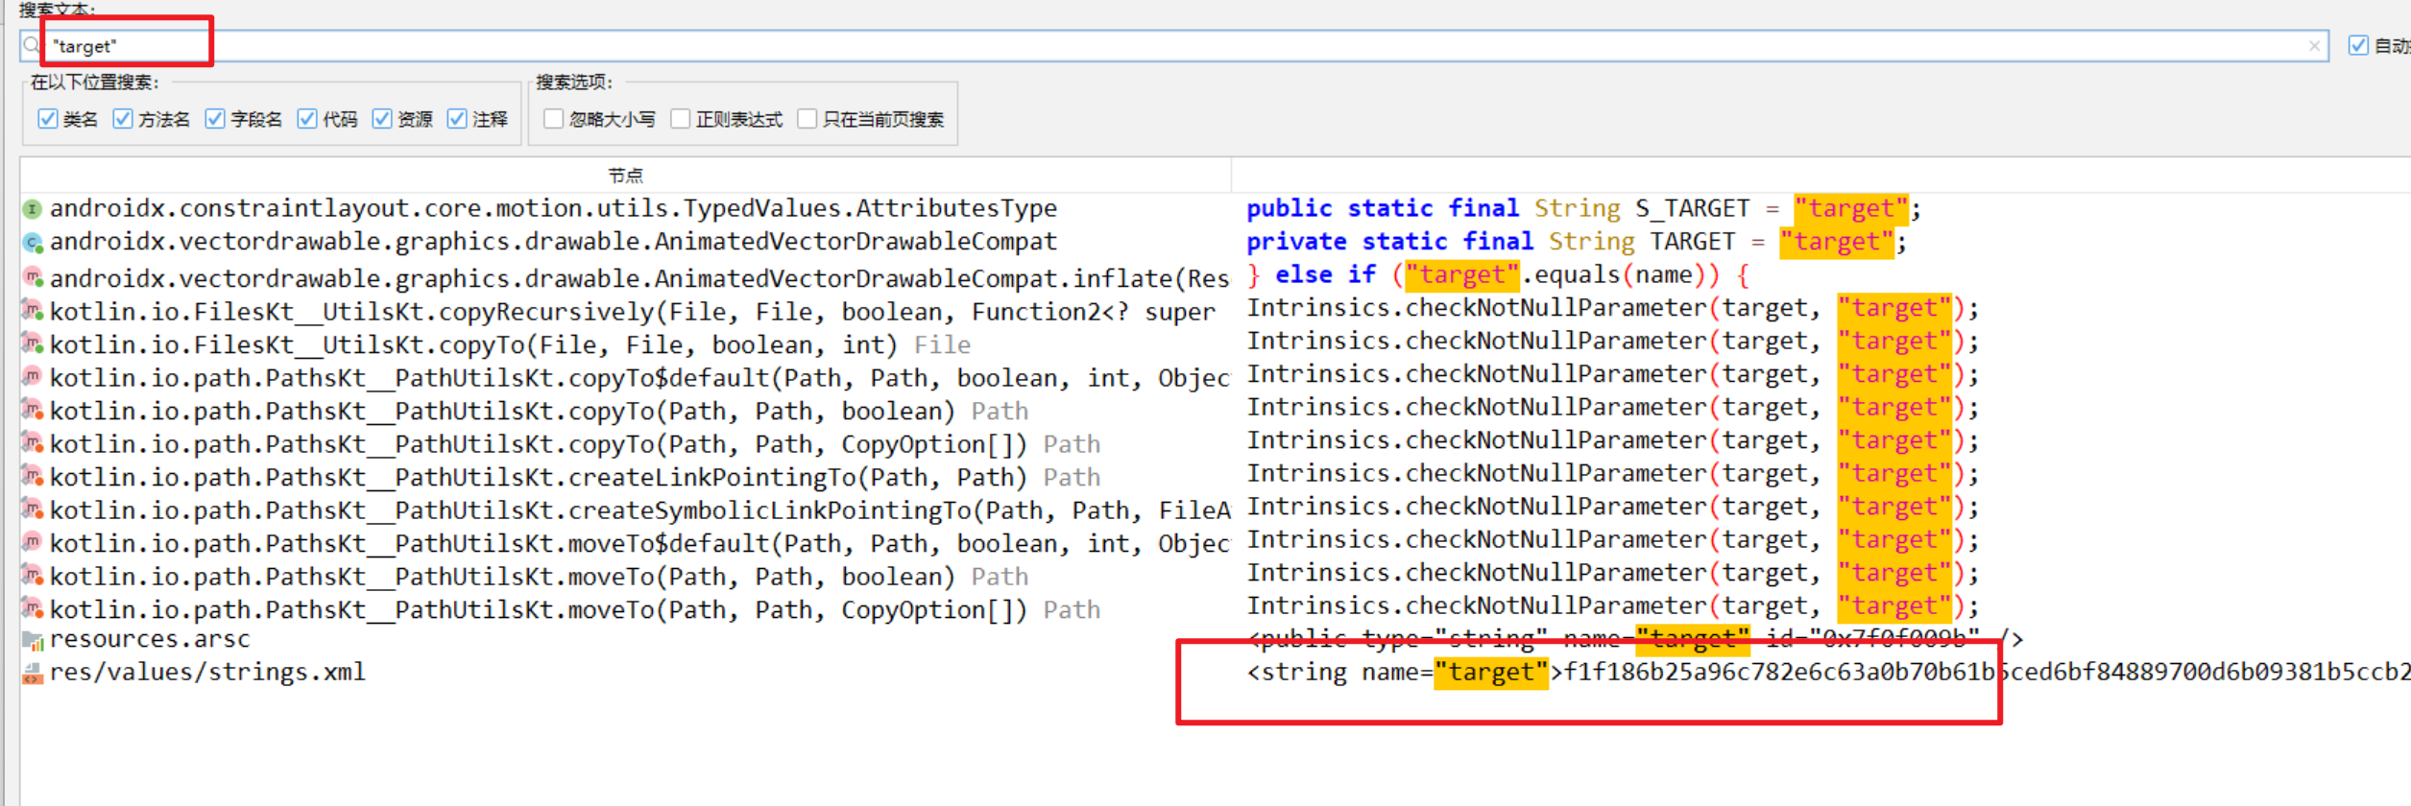Toggle the 方法名 search checkbox
This screenshot has width=2411, height=806.
[123, 119]
